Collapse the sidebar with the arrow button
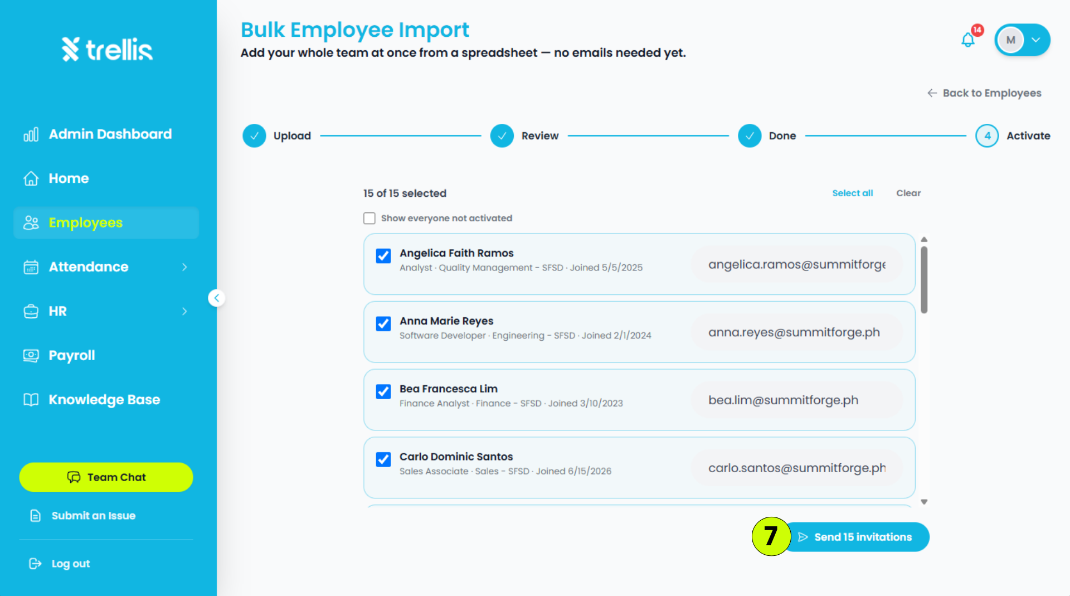This screenshot has height=596, width=1070. pos(217,298)
